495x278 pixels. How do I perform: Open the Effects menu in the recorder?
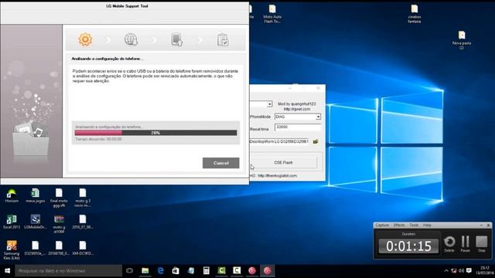(399, 225)
